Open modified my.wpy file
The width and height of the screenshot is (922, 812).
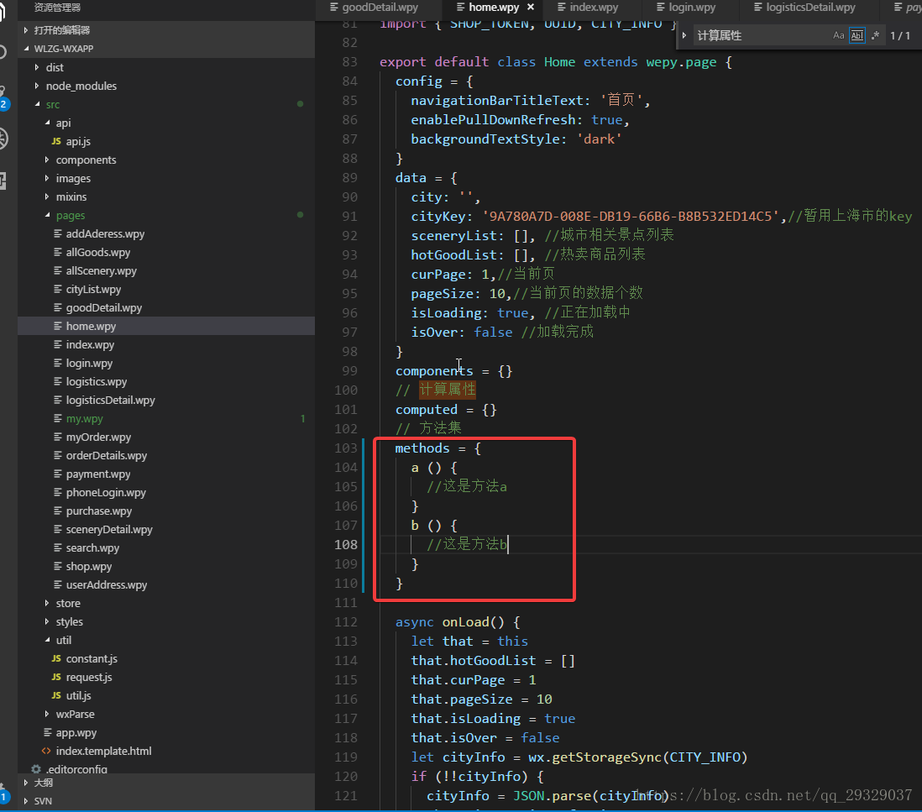pyautogui.click(x=84, y=419)
